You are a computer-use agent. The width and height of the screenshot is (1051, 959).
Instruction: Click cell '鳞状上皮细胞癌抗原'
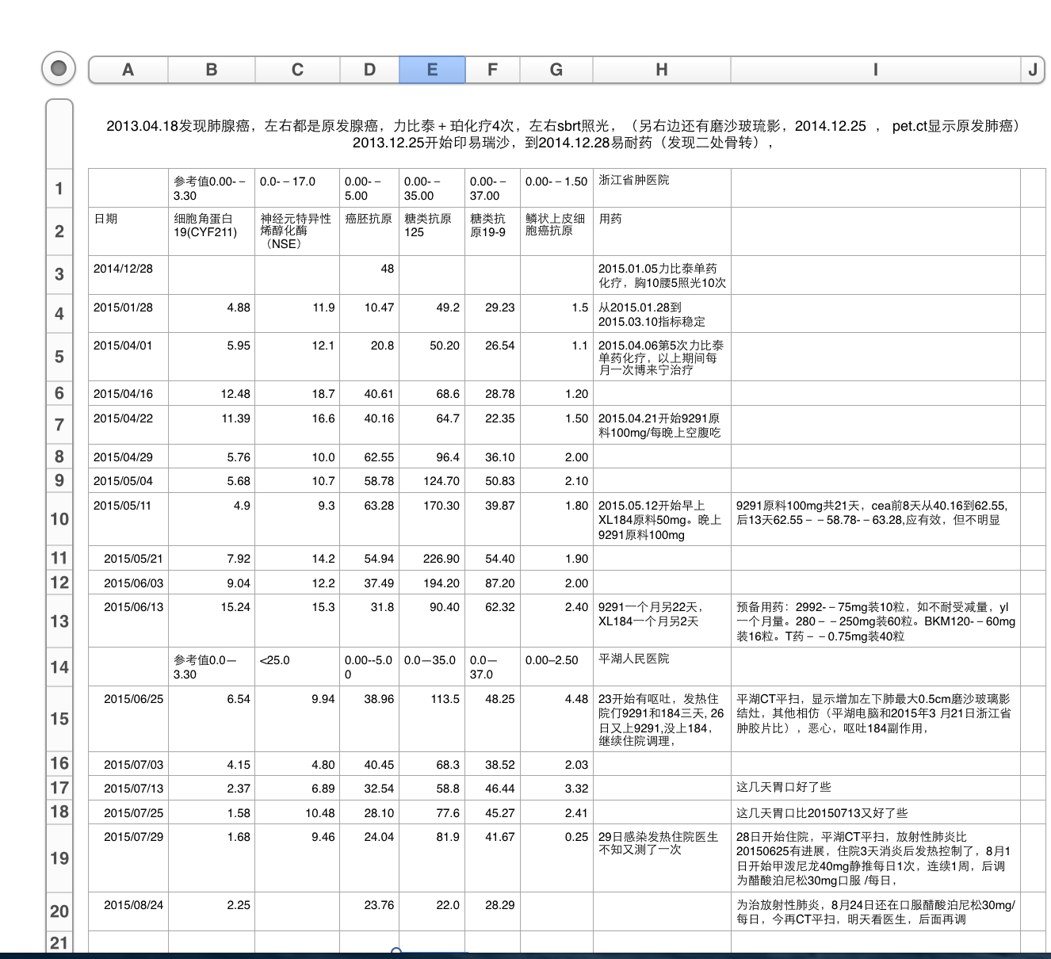(556, 231)
